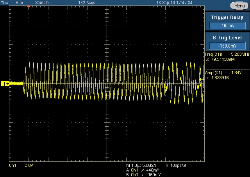Click the IT 100ps/pt readout
This screenshot has height=177, width=250.
click(x=176, y=166)
